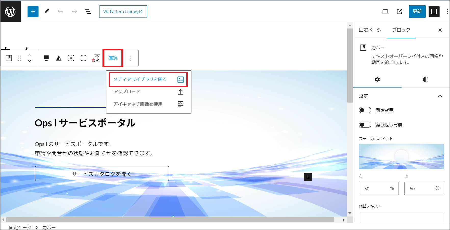This screenshot has width=450, height=230.
Task: Open VK Pattern Library link
Action: [x=123, y=12]
